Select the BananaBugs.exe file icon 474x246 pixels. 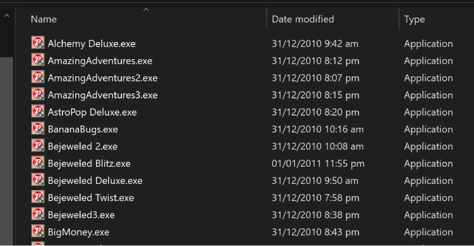point(38,128)
